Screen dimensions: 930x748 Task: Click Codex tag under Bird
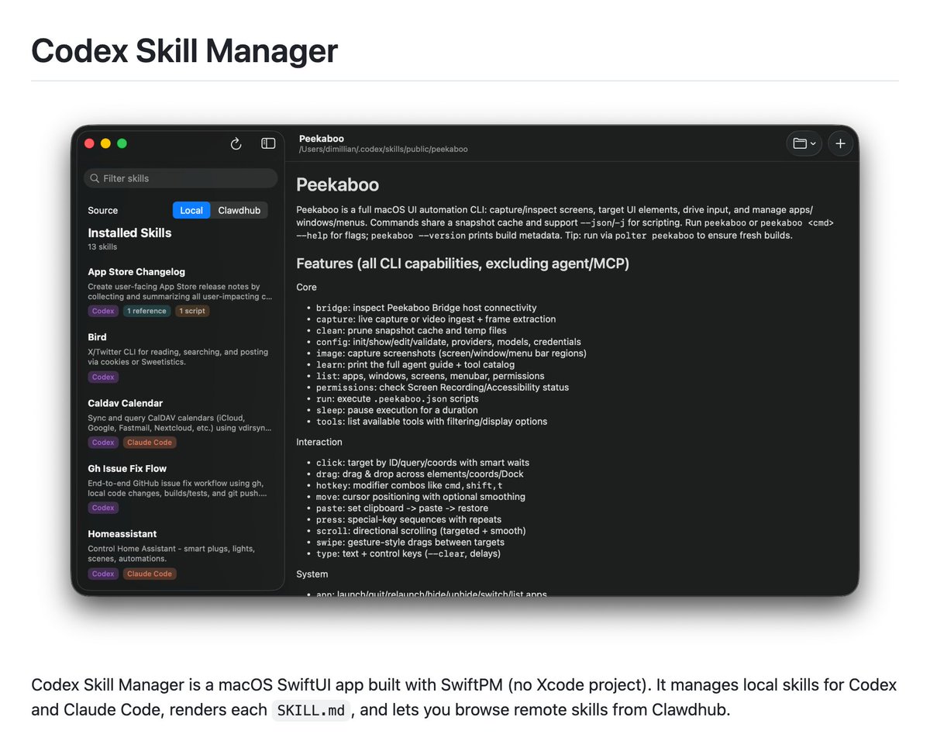tap(103, 377)
